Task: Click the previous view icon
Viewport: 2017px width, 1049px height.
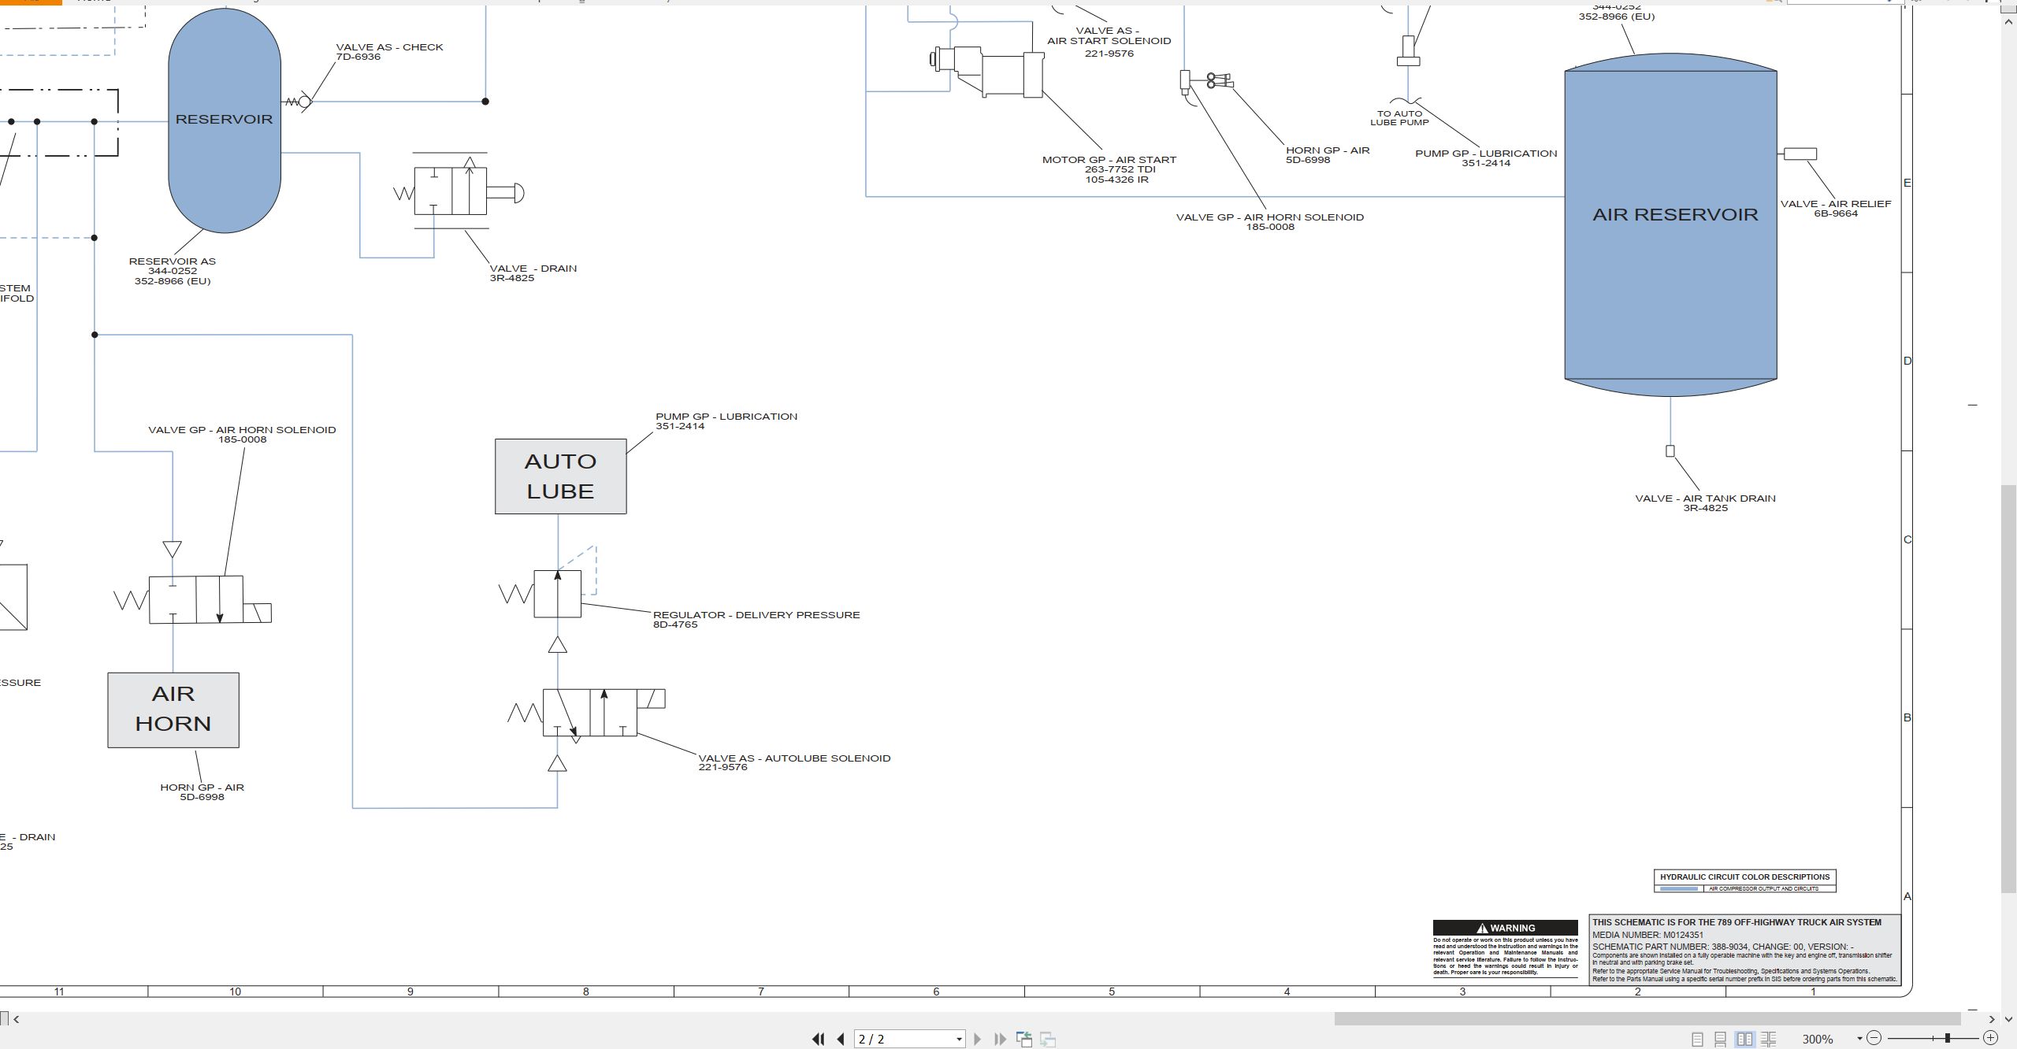Action: point(1024,1039)
